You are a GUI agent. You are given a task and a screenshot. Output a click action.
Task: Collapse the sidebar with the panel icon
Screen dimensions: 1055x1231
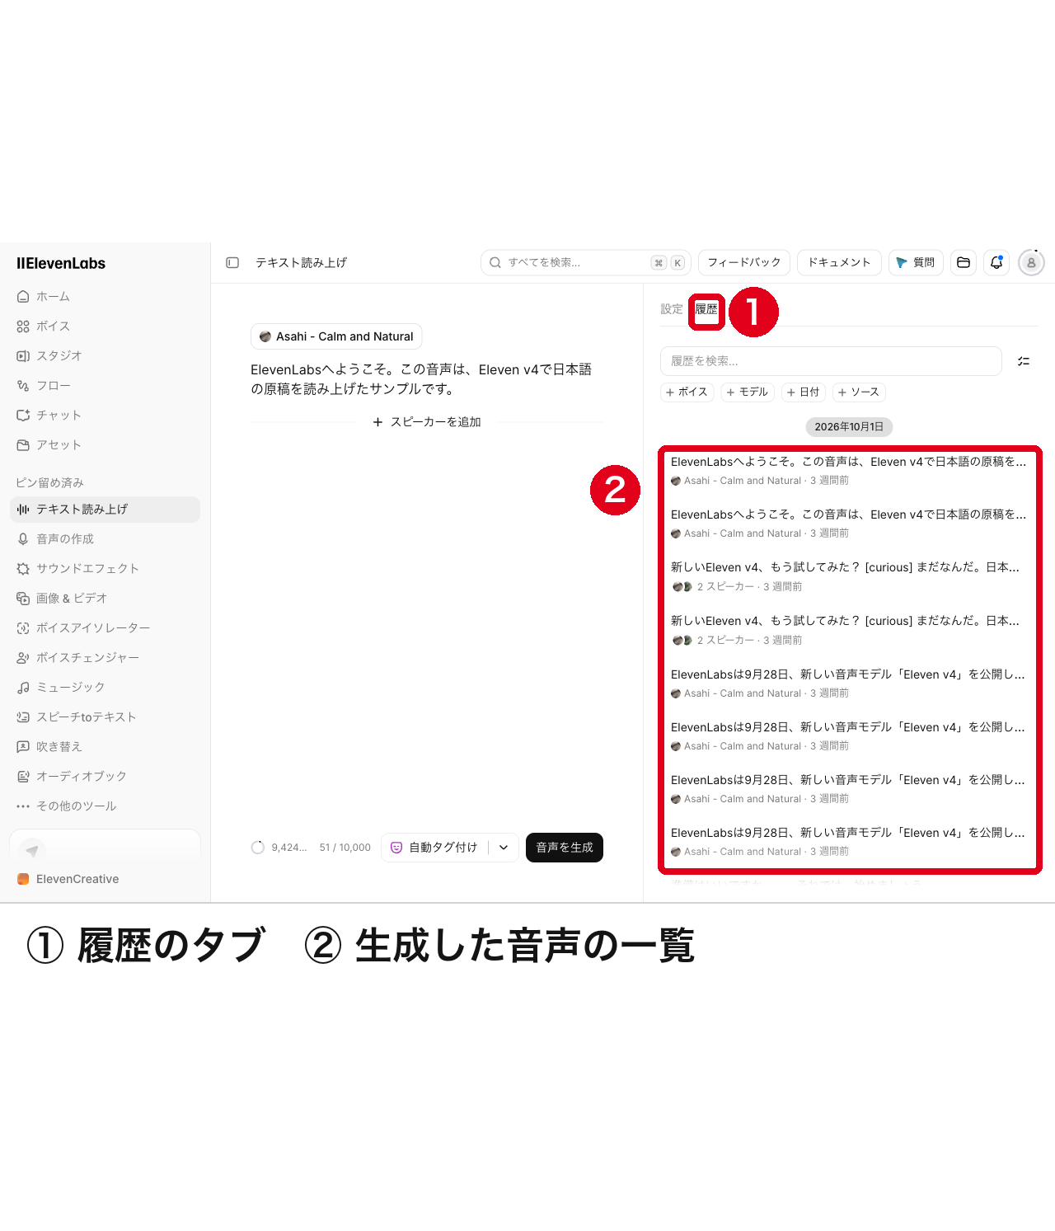click(232, 263)
